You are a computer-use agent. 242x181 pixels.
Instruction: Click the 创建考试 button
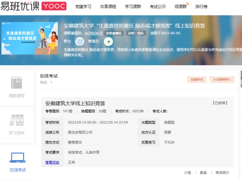point(196,80)
